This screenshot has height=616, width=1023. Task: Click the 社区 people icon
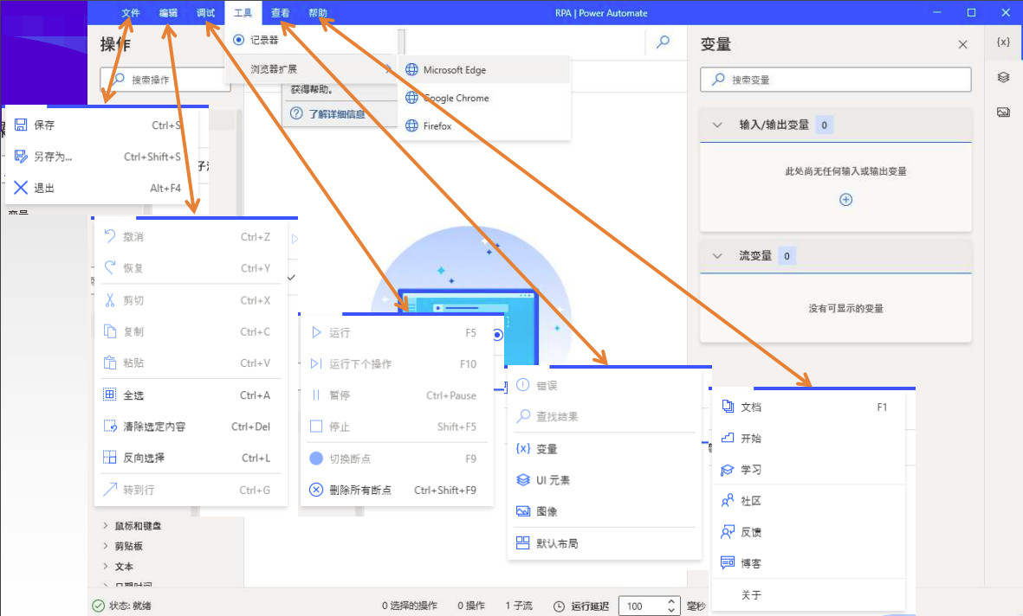pos(728,501)
